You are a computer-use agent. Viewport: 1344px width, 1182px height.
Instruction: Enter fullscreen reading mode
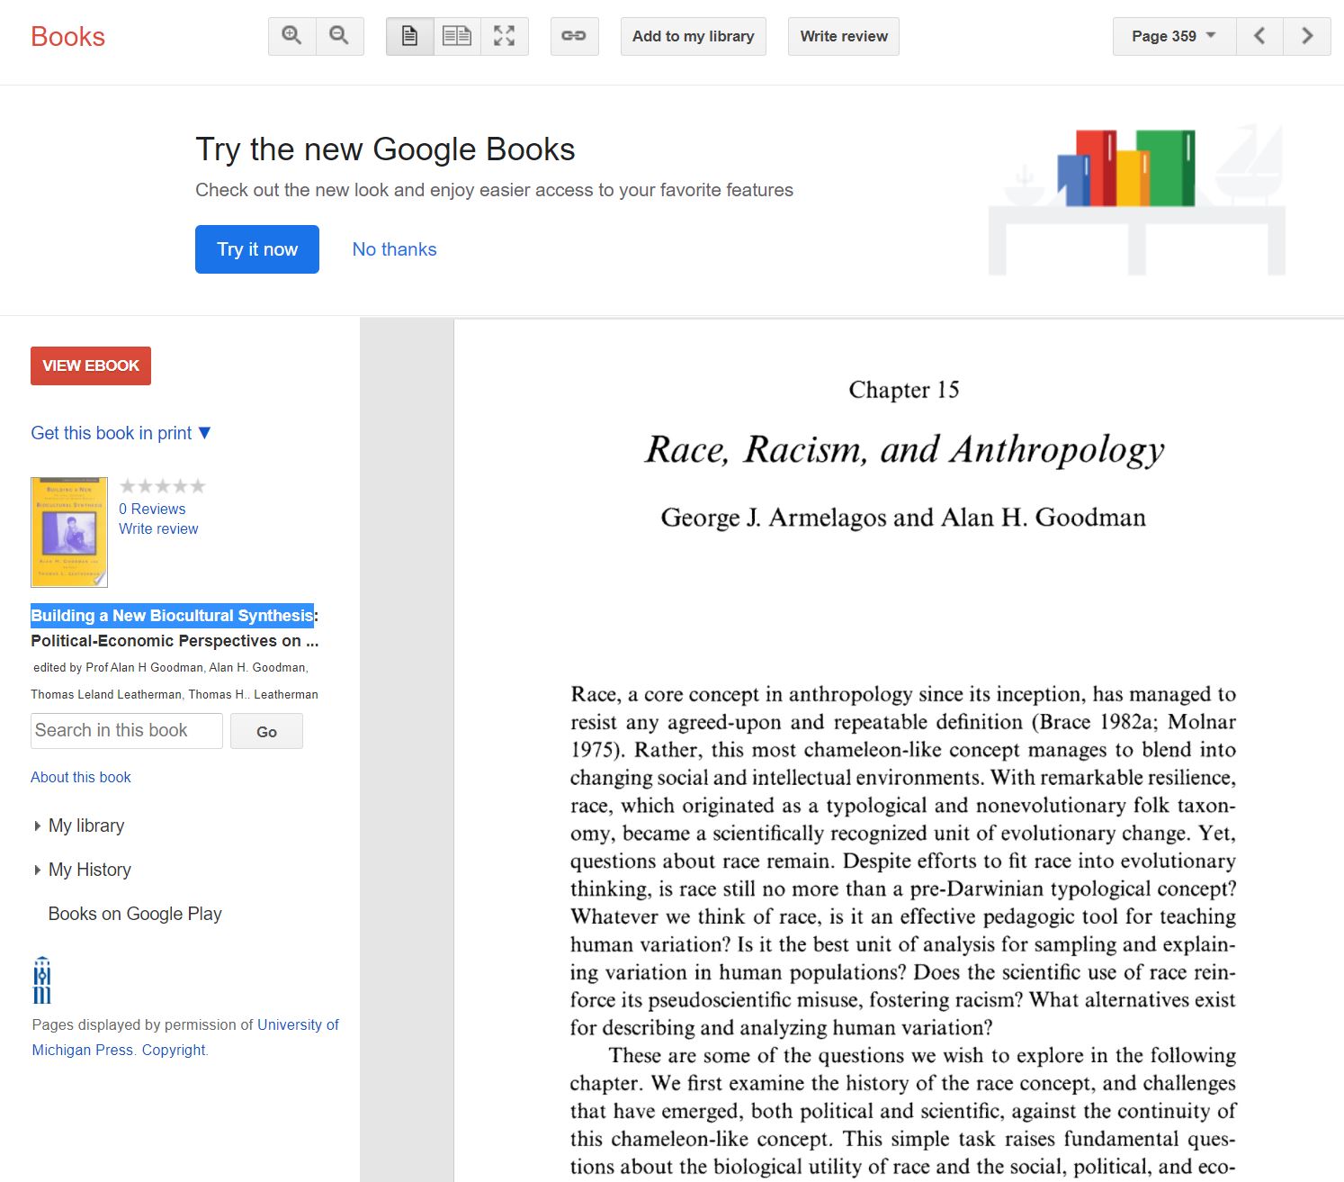tap(505, 36)
